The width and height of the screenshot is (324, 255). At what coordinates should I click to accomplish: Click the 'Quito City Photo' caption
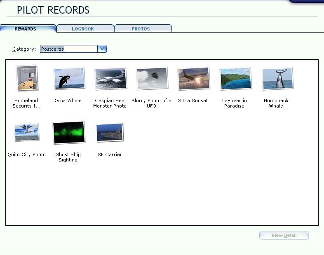tap(26, 154)
